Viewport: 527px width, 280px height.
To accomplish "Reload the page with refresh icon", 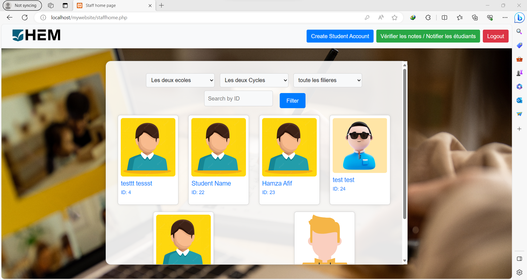I will click(25, 18).
